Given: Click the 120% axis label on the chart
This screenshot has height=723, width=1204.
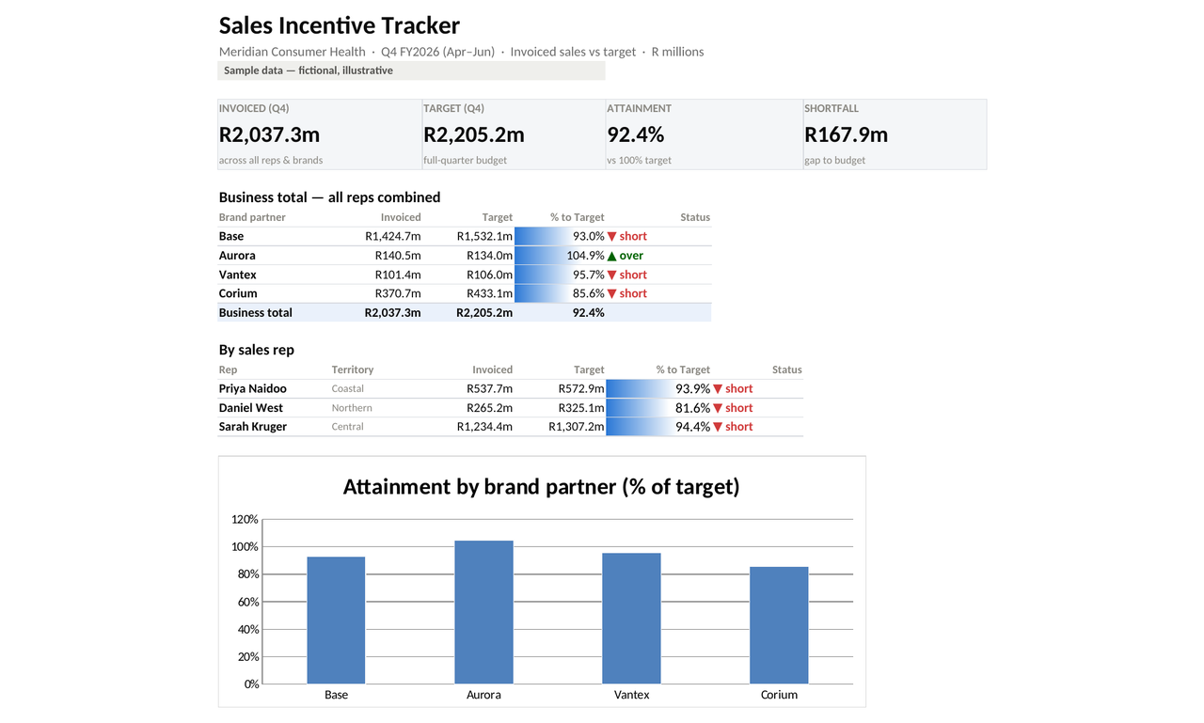Looking at the screenshot, I should coord(245,520).
